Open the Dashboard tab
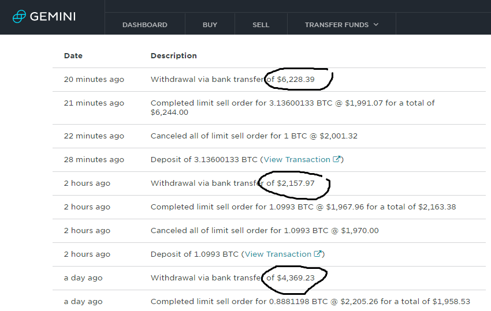 coord(144,25)
